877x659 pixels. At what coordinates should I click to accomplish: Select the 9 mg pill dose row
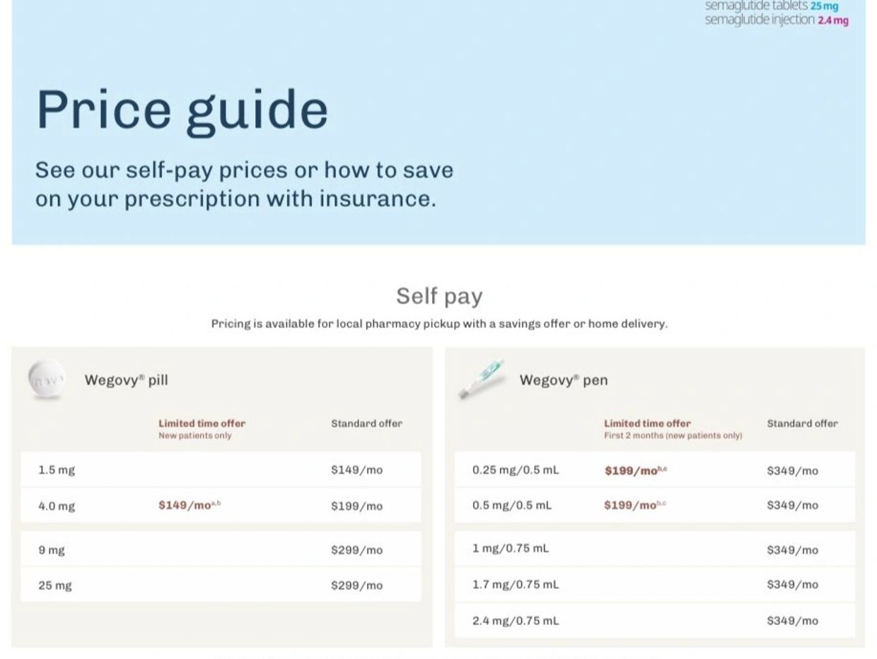[52, 550]
